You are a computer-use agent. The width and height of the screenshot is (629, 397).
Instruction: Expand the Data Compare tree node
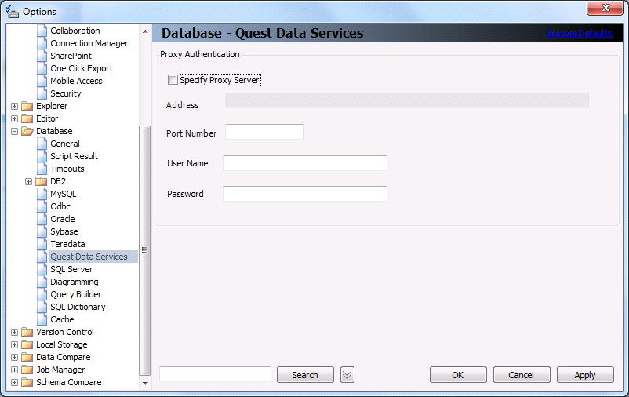14,357
